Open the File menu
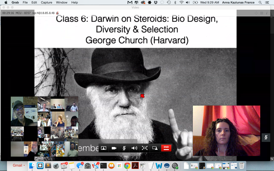Image resolution: width=274 pixels, height=171 pixels. tap(25, 2)
